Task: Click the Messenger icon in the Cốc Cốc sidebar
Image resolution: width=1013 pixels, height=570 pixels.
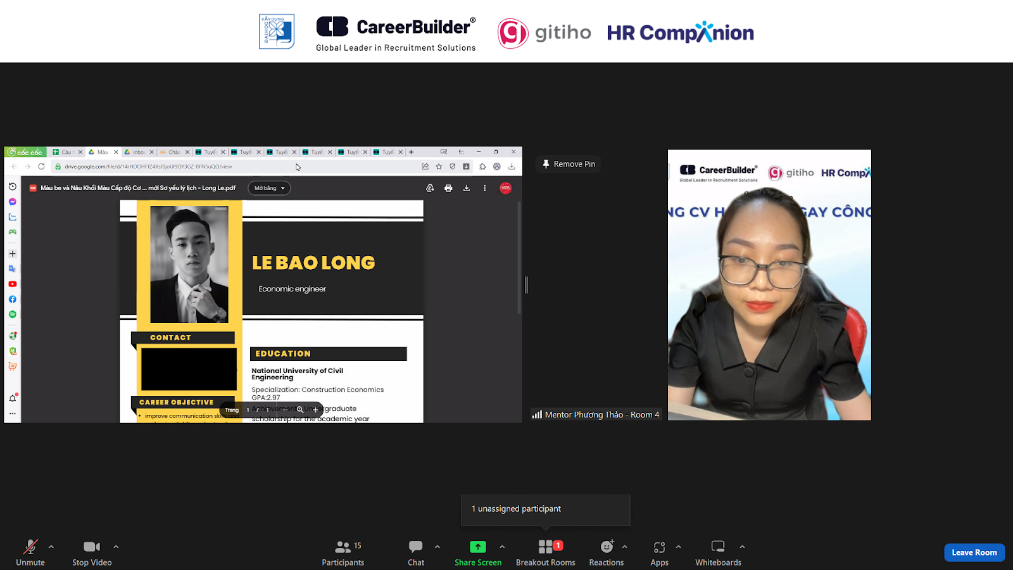Action: point(13,201)
